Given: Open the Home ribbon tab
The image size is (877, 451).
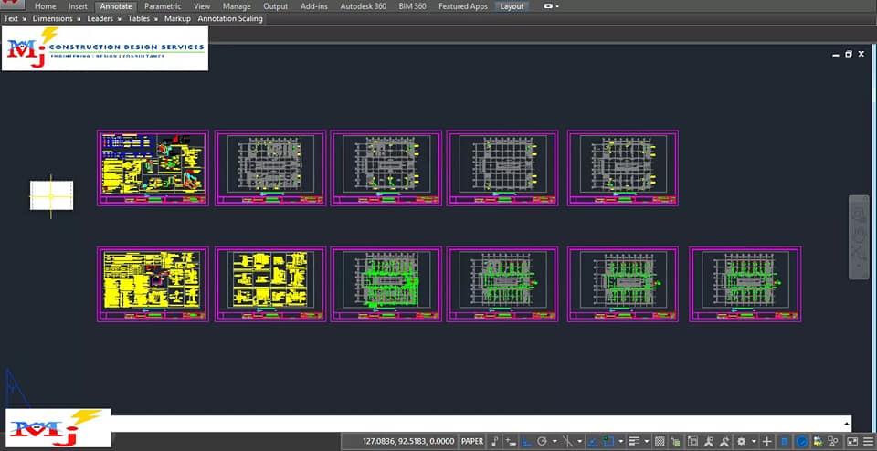Looking at the screenshot, I should [x=46, y=6].
